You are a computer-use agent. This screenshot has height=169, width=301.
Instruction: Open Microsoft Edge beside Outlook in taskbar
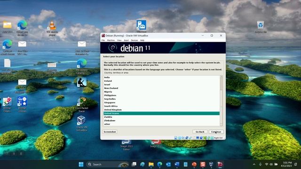tap(160, 164)
